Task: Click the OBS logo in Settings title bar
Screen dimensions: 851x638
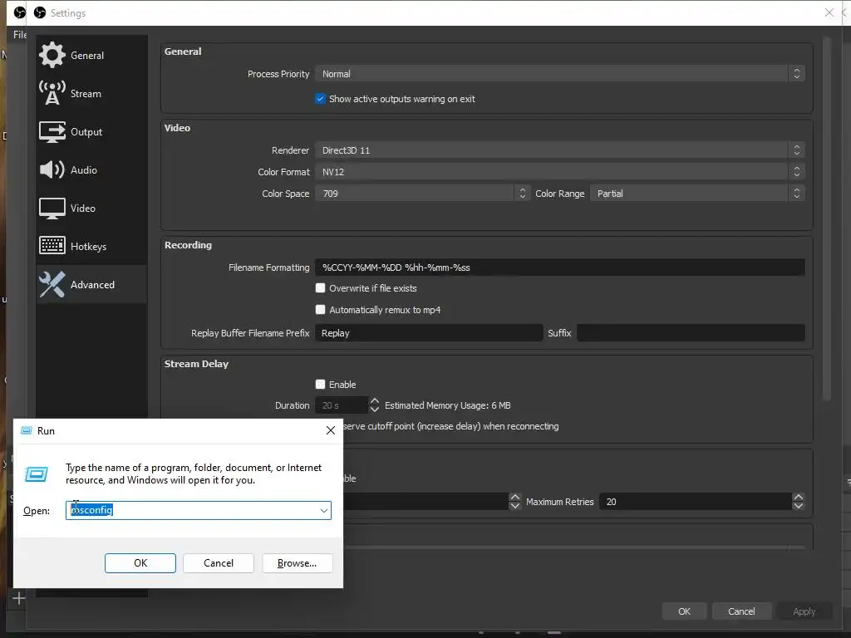Action: tap(40, 12)
